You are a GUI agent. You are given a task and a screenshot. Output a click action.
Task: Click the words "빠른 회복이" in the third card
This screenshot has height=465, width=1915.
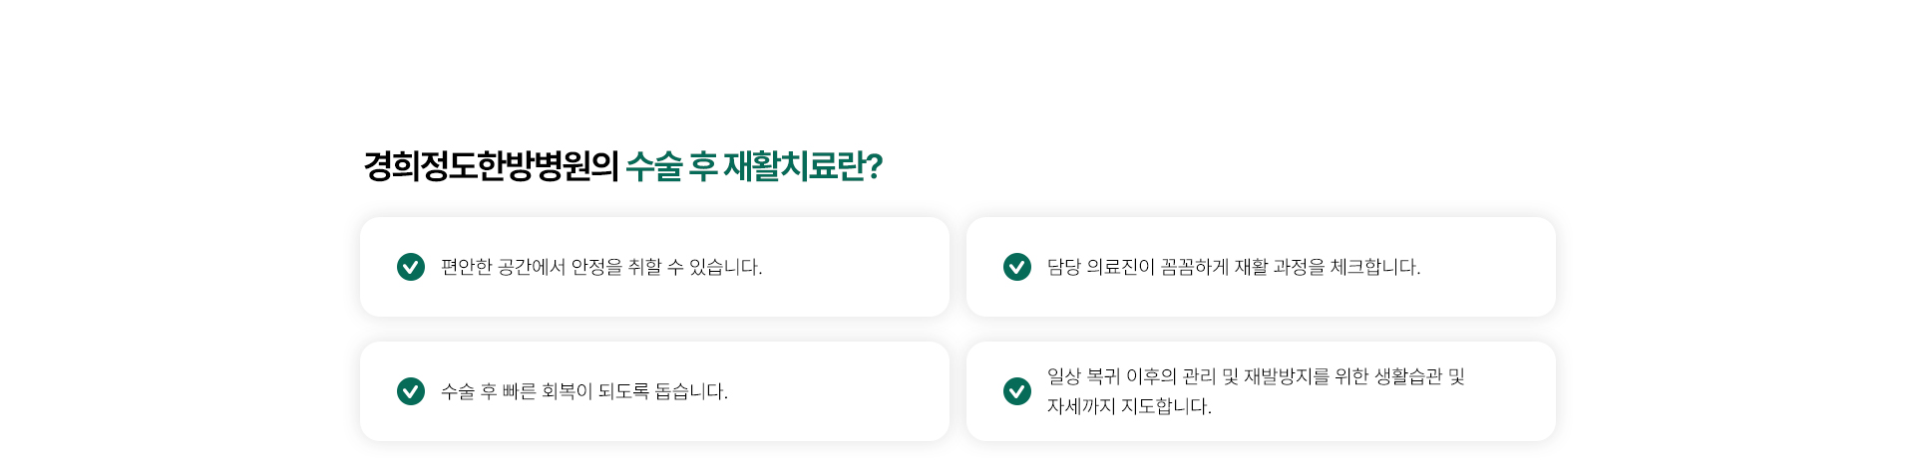[x=548, y=391]
